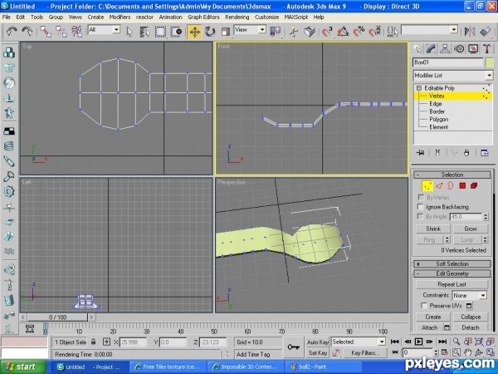498x374 pixels.
Task: Enable the Ignore Backfacing checkbox
Action: click(421, 207)
